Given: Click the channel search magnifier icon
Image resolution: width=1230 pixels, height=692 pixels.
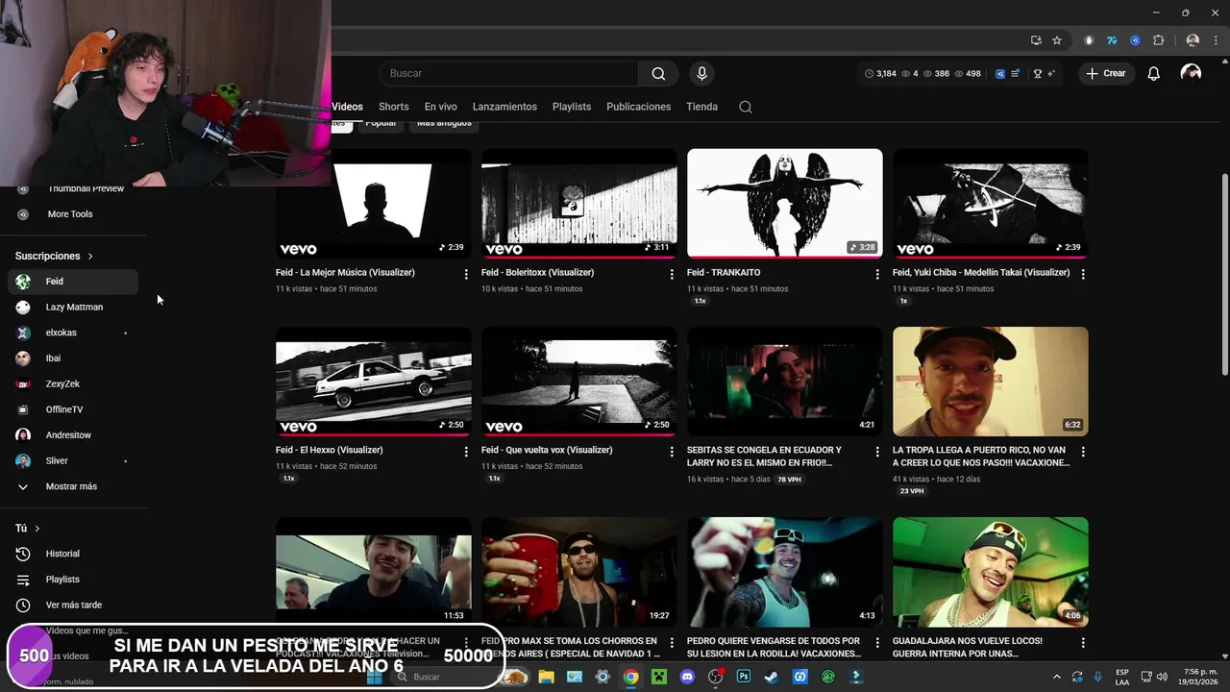Looking at the screenshot, I should pyautogui.click(x=745, y=107).
